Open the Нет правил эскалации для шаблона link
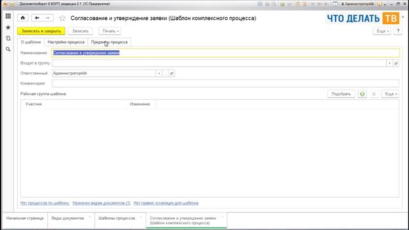Screen dimensions: 409x230 [x=166, y=203]
